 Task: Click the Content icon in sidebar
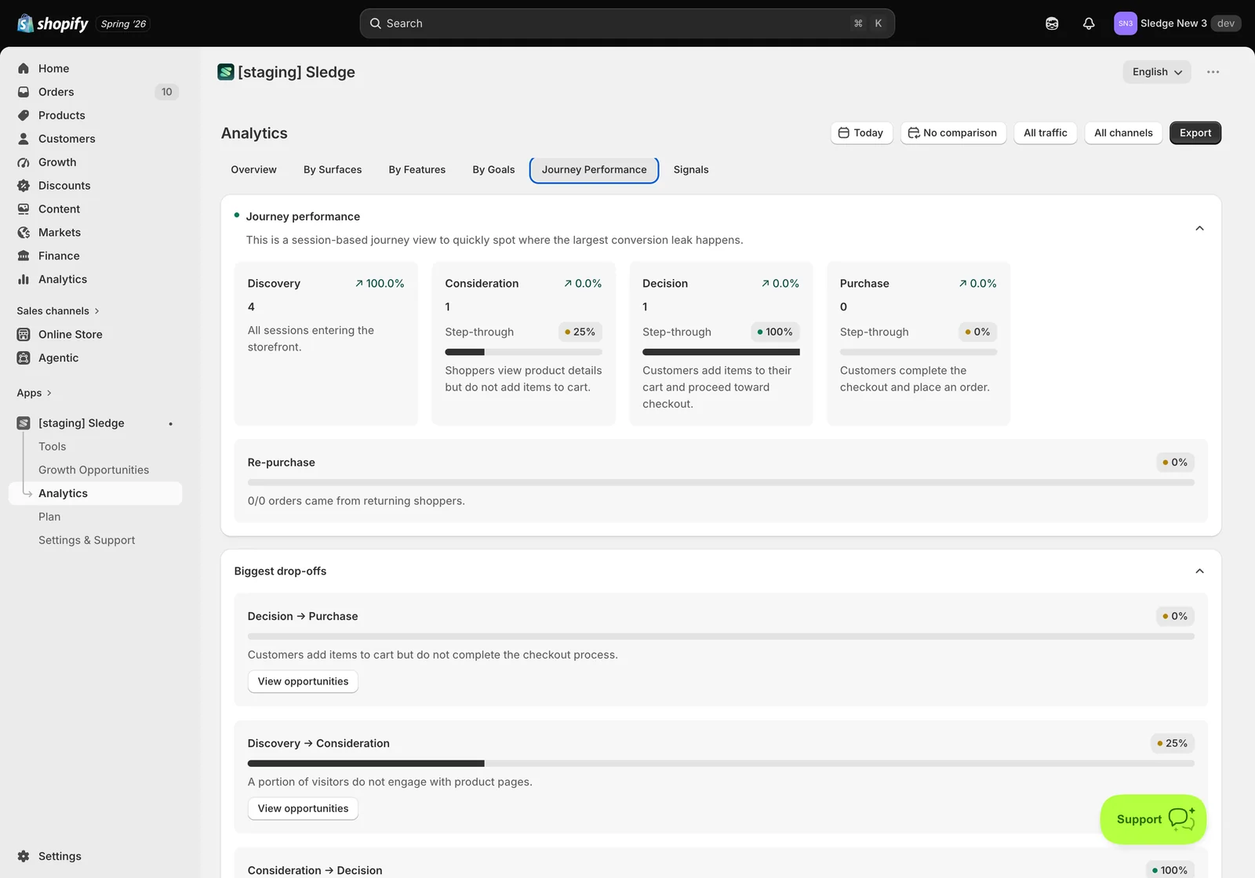pos(24,209)
